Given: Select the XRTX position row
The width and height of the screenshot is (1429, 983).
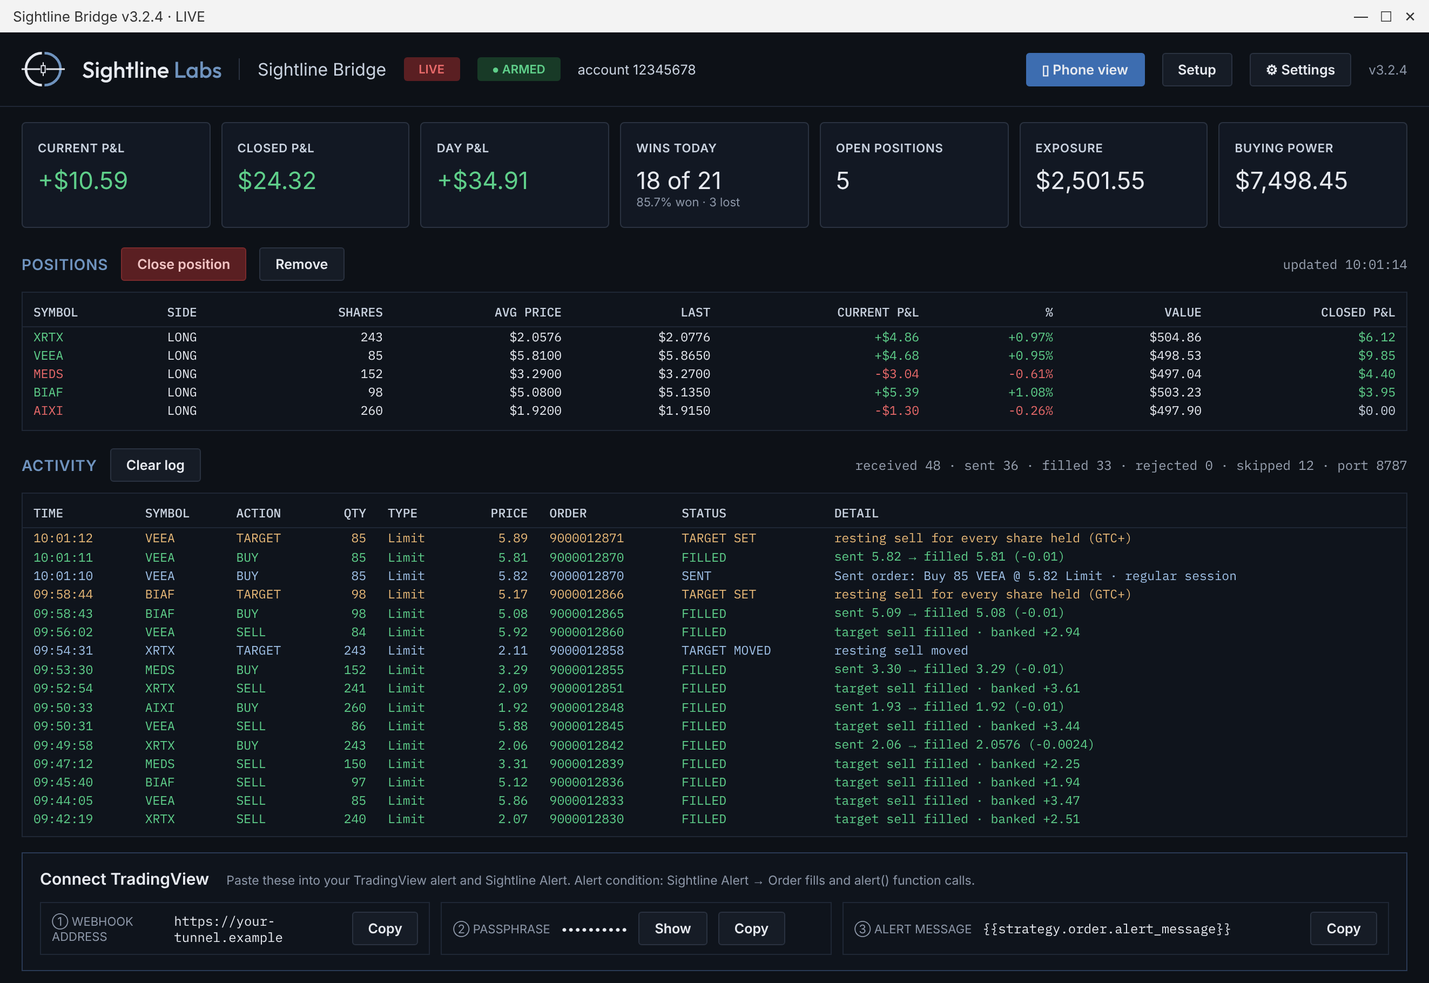Looking at the screenshot, I should click(714, 337).
